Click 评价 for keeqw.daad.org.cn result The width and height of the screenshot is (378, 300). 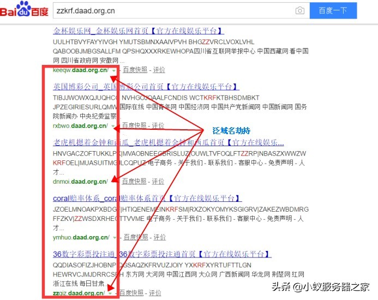tap(159, 70)
